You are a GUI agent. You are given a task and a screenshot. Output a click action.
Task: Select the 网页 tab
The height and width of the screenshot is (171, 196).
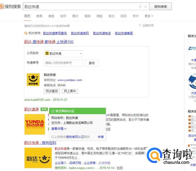pyautogui.click(x=27, y=16)
